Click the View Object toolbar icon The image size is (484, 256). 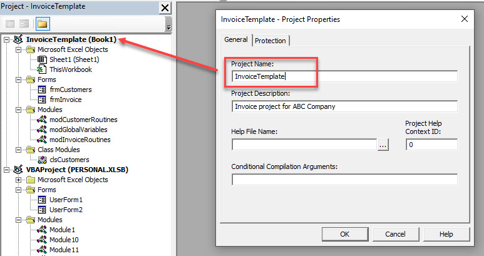tap(24, 24)
